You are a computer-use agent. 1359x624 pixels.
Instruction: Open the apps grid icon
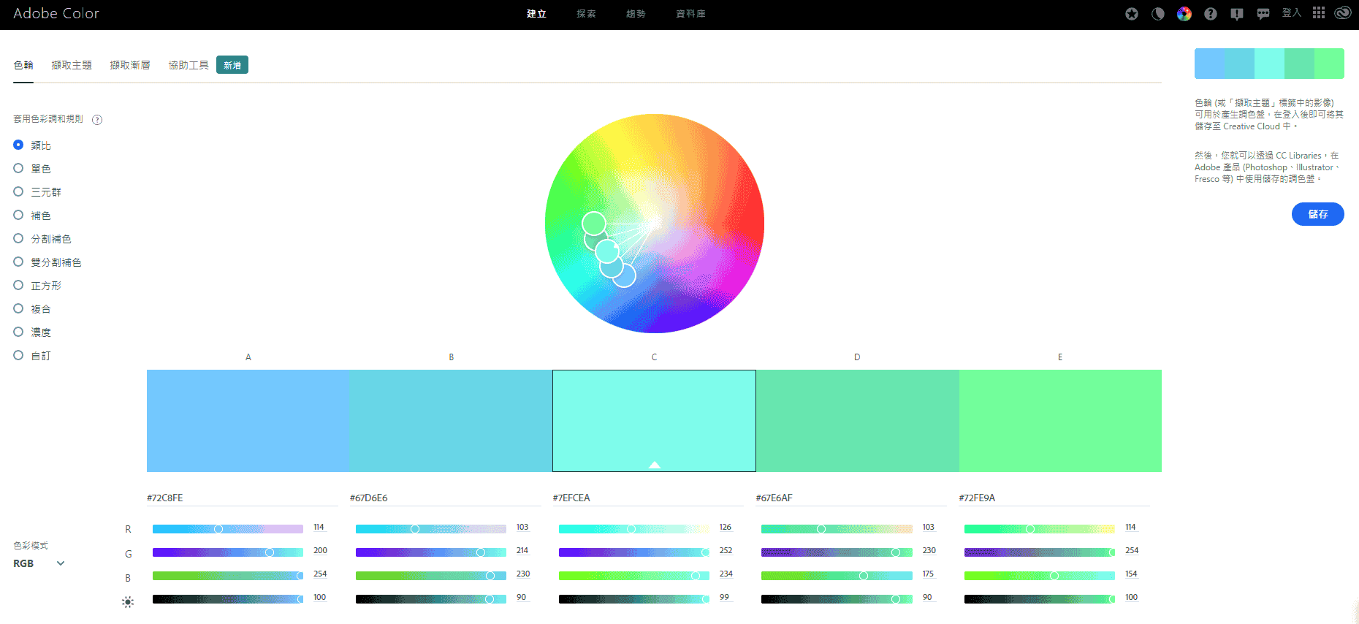point(1319,13)
